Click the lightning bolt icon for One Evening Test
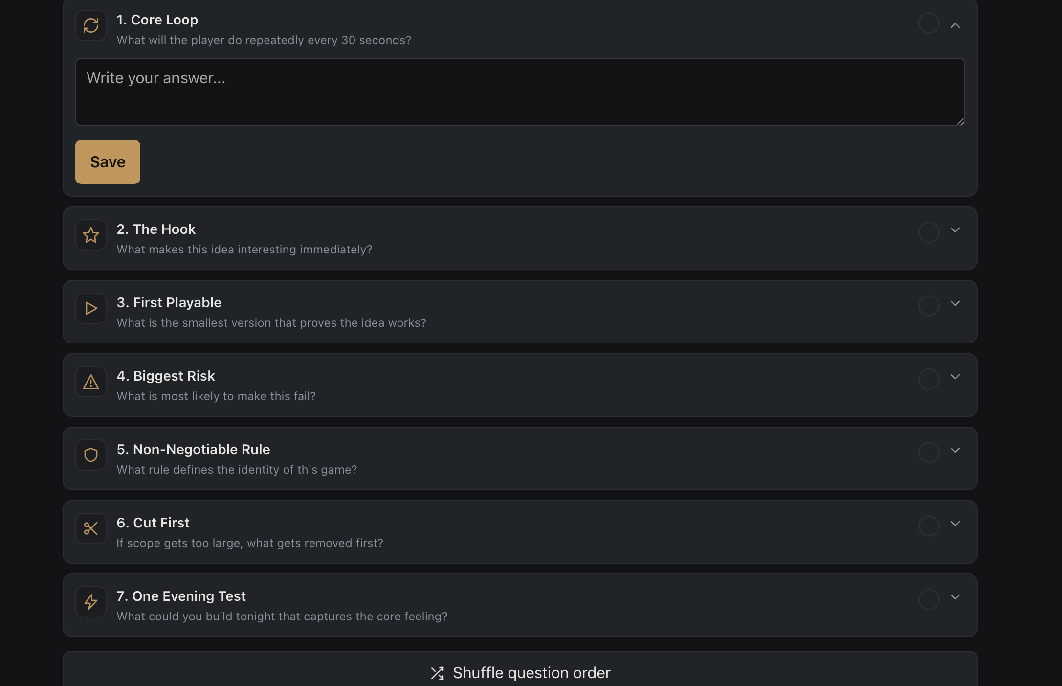This screenshot has width=1062, height=686. (91, 602)
